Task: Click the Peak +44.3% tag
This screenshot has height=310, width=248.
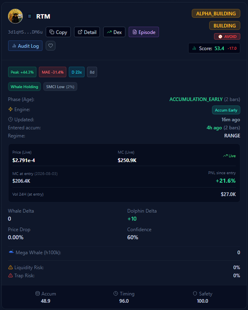Action: coord(22,72)
